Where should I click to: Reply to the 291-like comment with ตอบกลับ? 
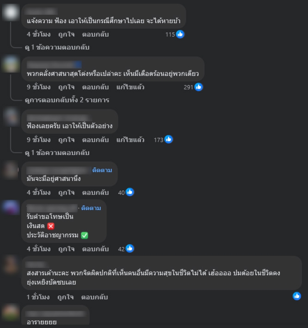(95, 87)
